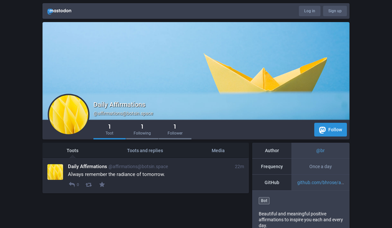Open the github.com/bhrose GitHub link
The image size is (392, 228).
[x=320, y=183]
